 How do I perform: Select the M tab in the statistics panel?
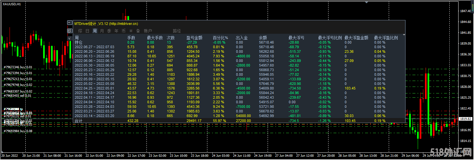pos(131,31)
